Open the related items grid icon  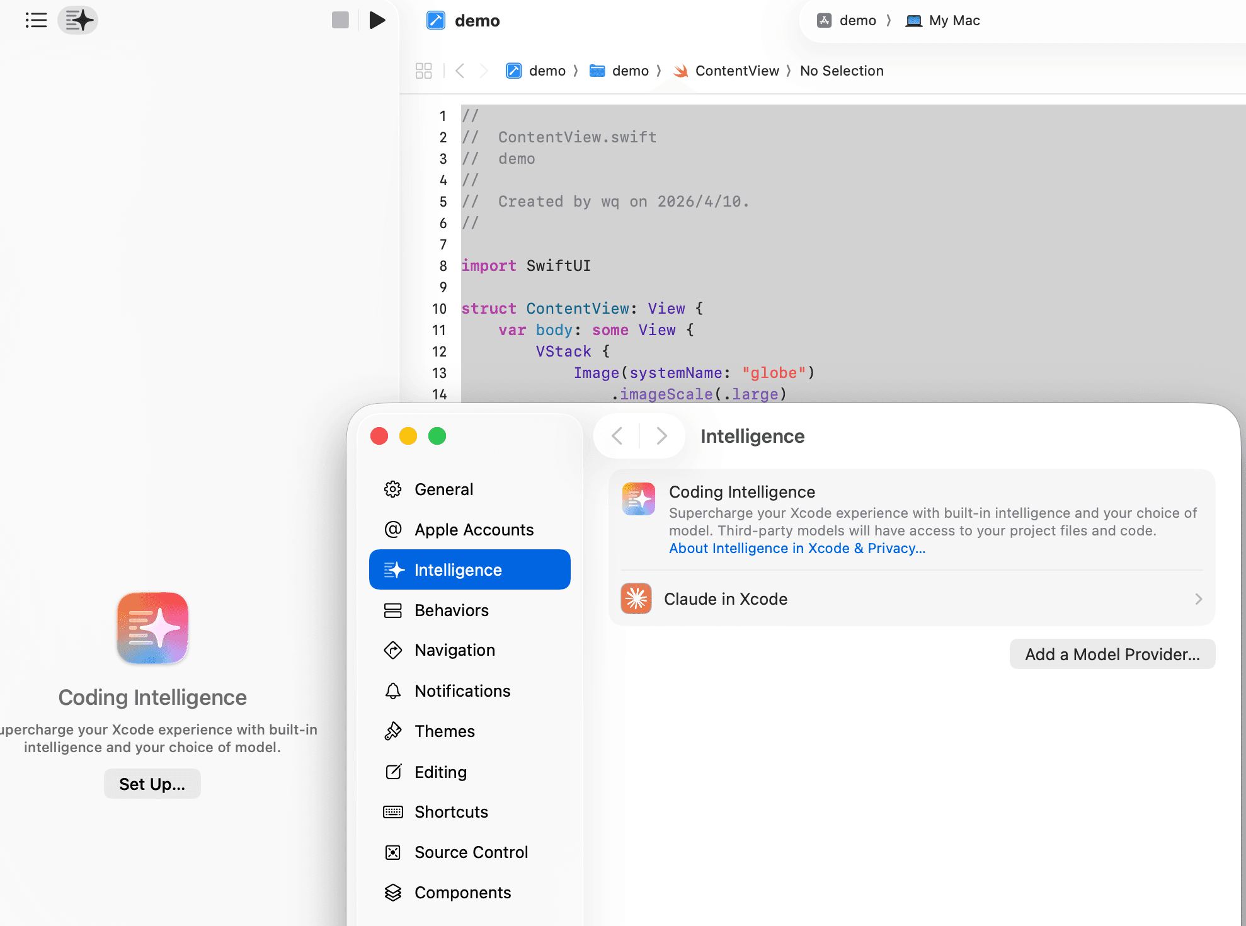(423, 71)
